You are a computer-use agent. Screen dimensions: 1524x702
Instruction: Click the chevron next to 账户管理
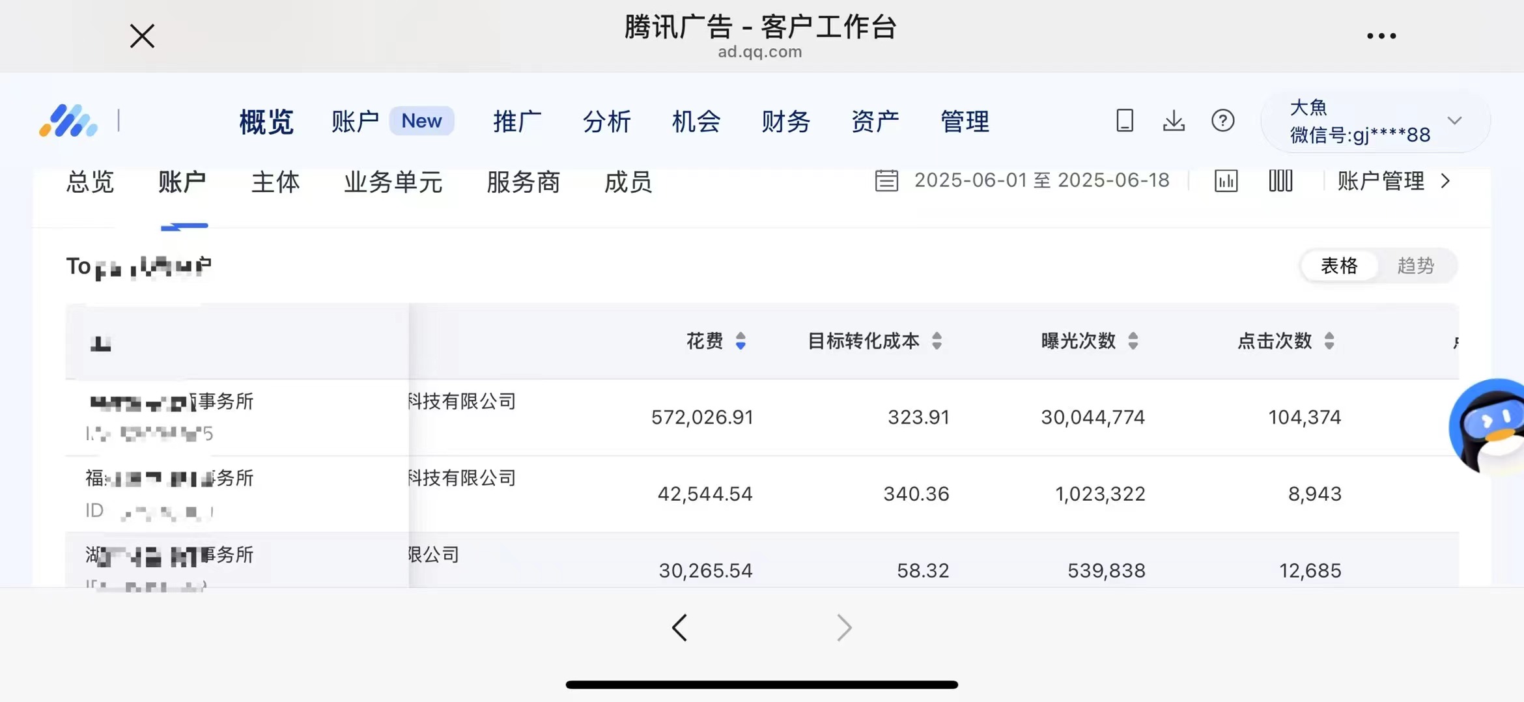(1446, 181)
